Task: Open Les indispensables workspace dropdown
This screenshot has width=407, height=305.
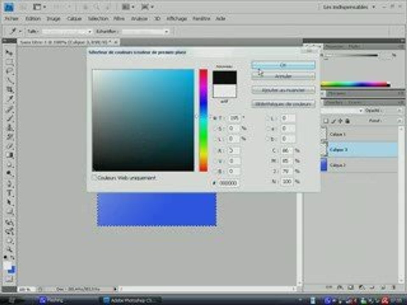Action: pos(348,7)
